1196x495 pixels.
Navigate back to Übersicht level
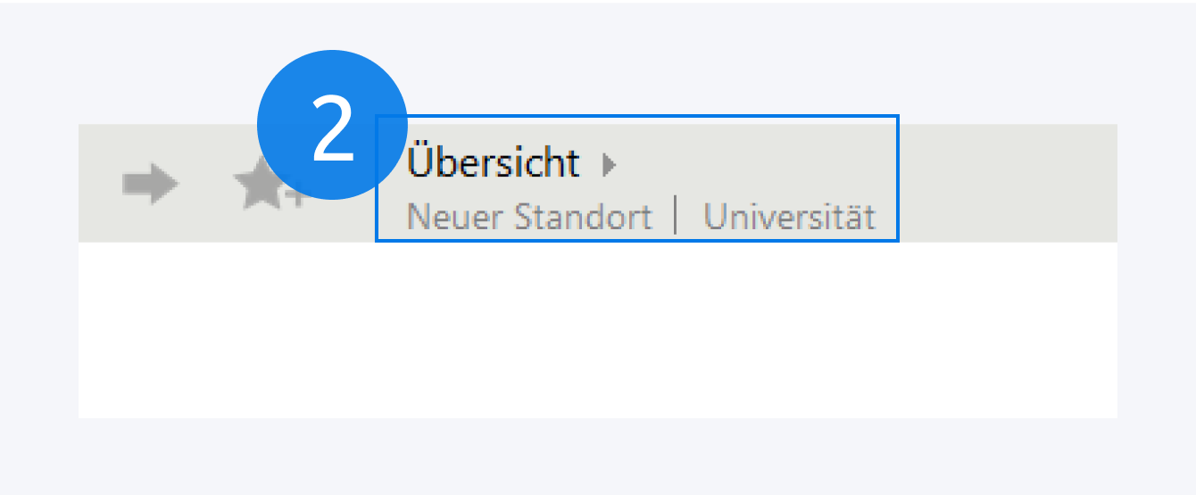pos(493,163)
